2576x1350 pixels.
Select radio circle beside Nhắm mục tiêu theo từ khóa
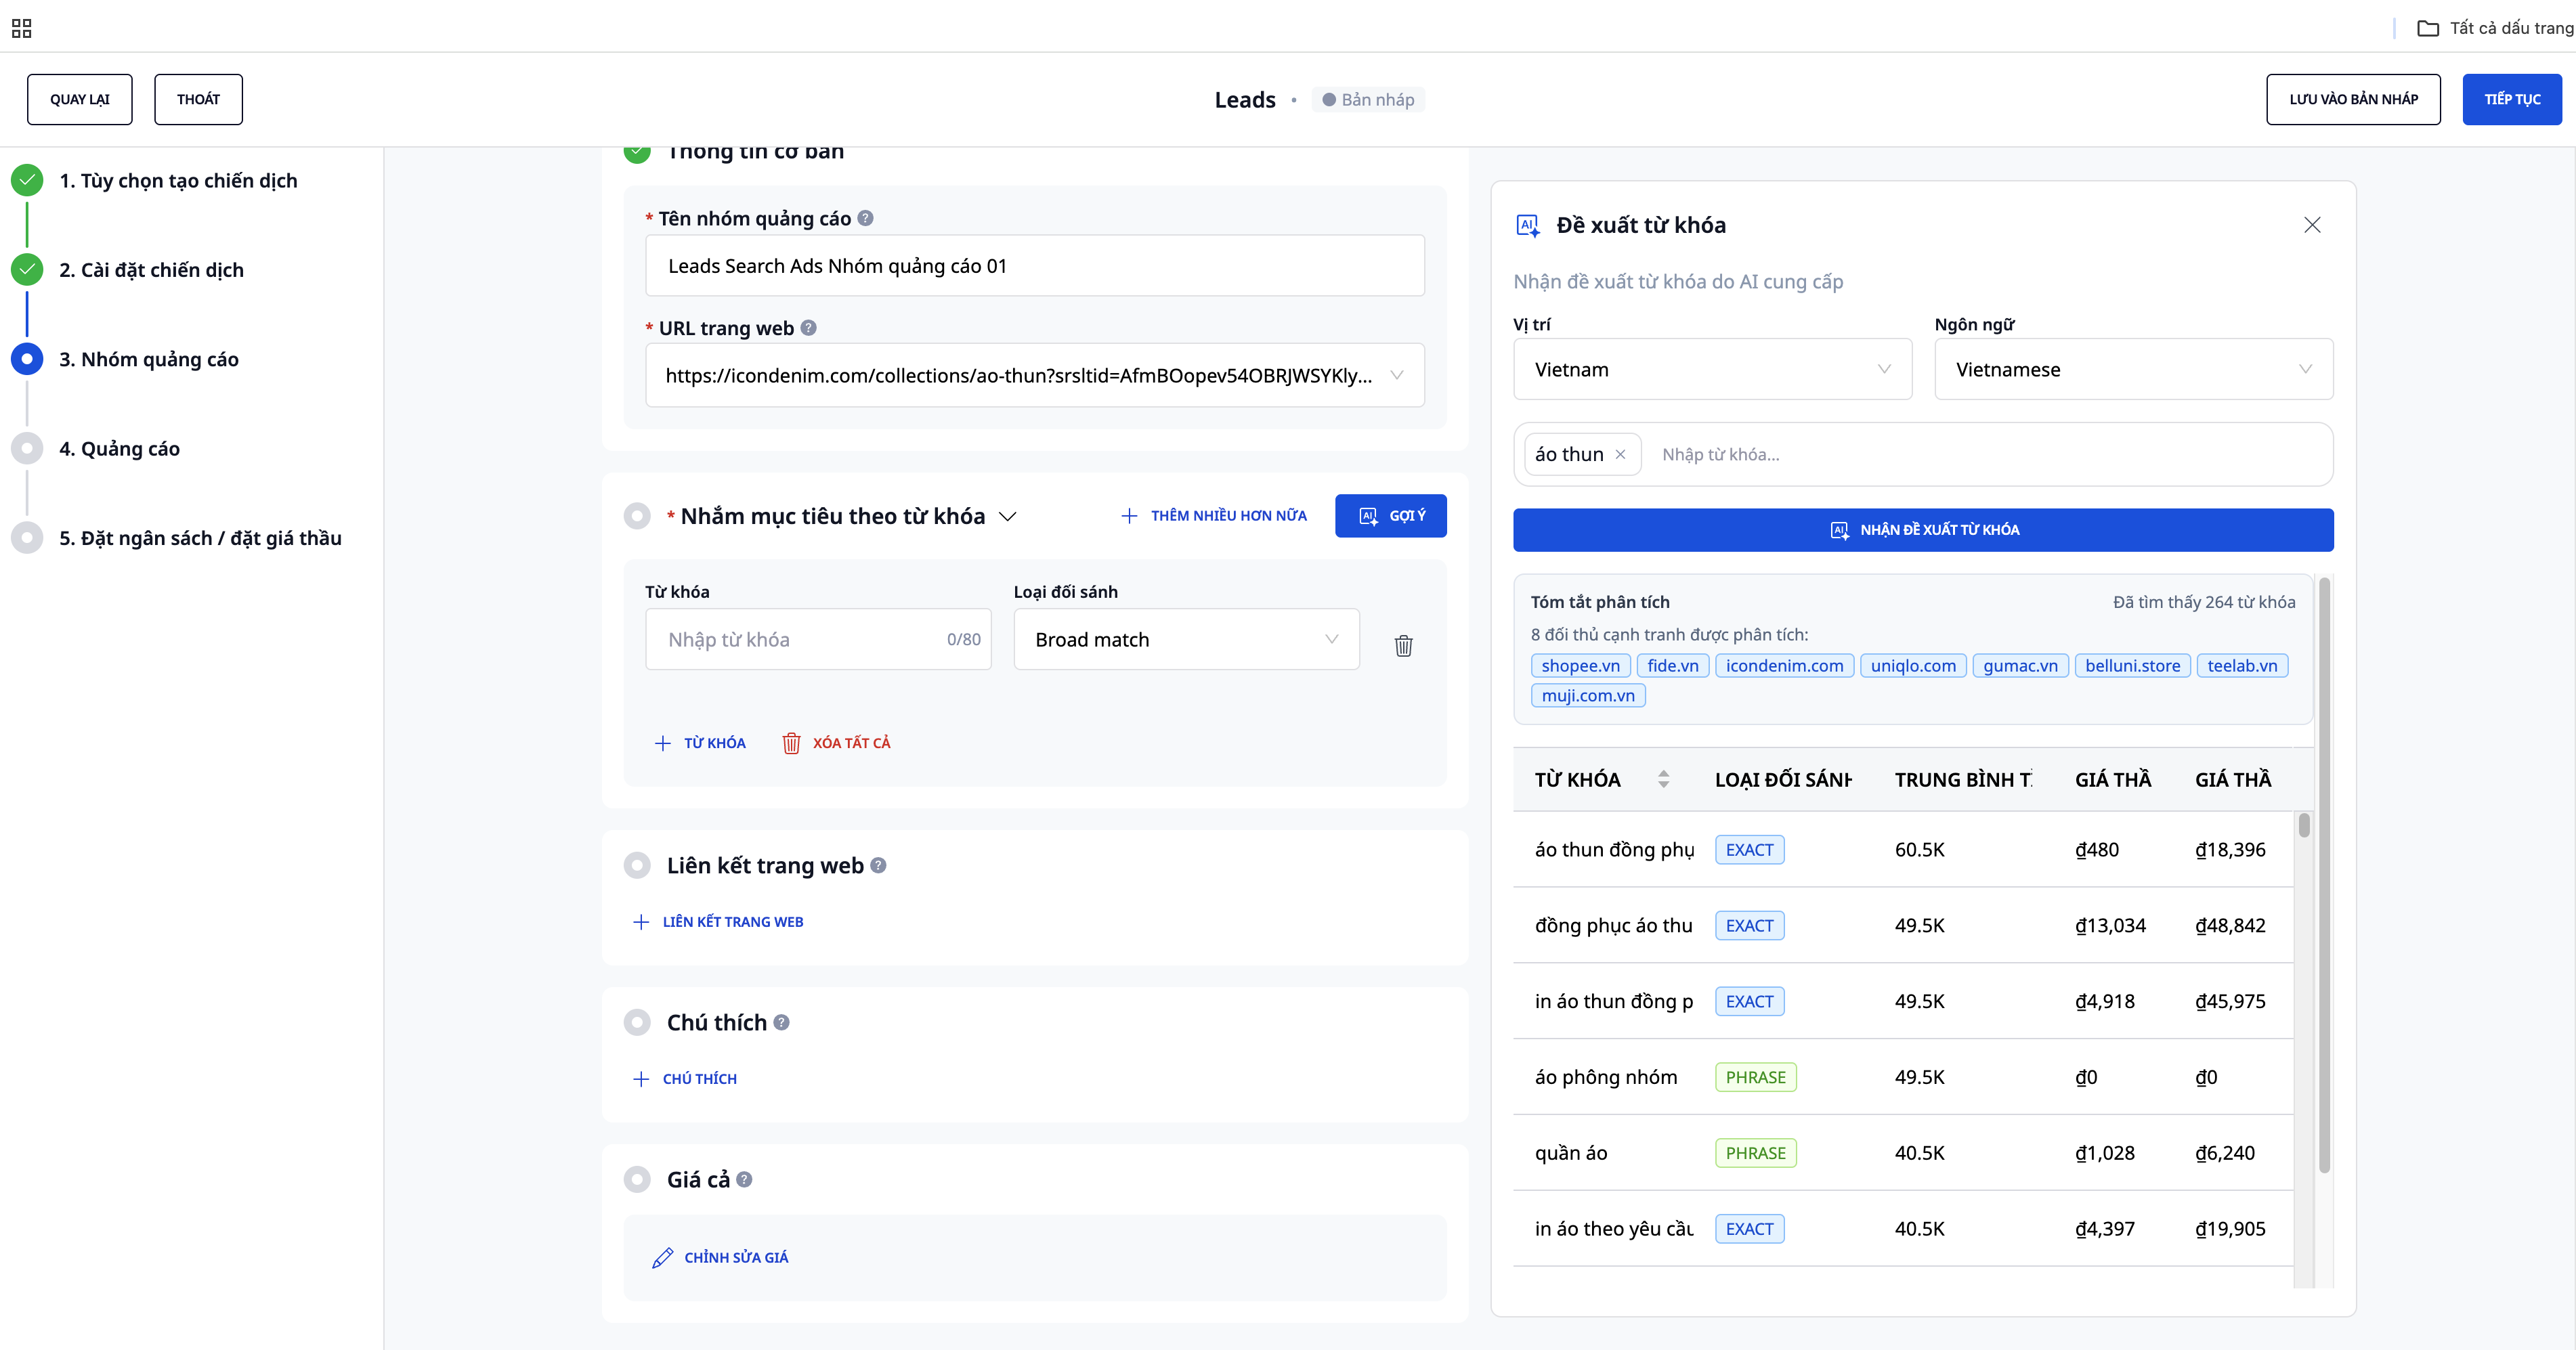[637, 516]
